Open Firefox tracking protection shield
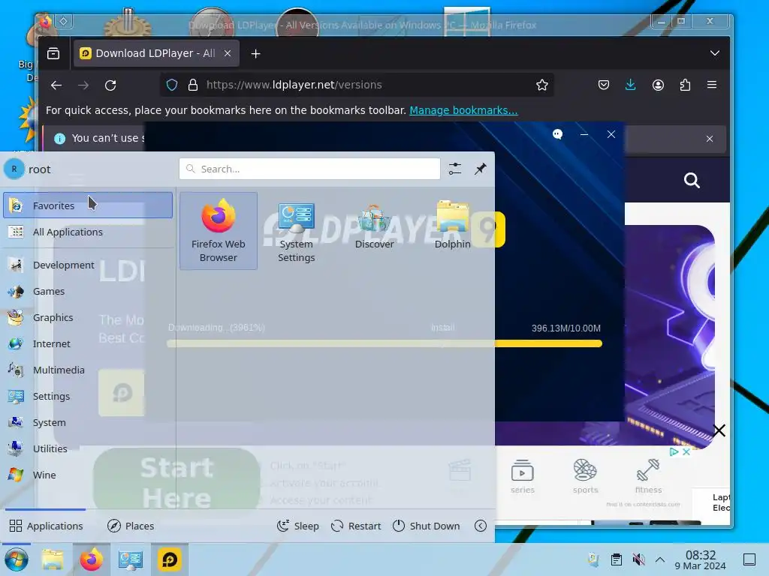 point(172,85)
